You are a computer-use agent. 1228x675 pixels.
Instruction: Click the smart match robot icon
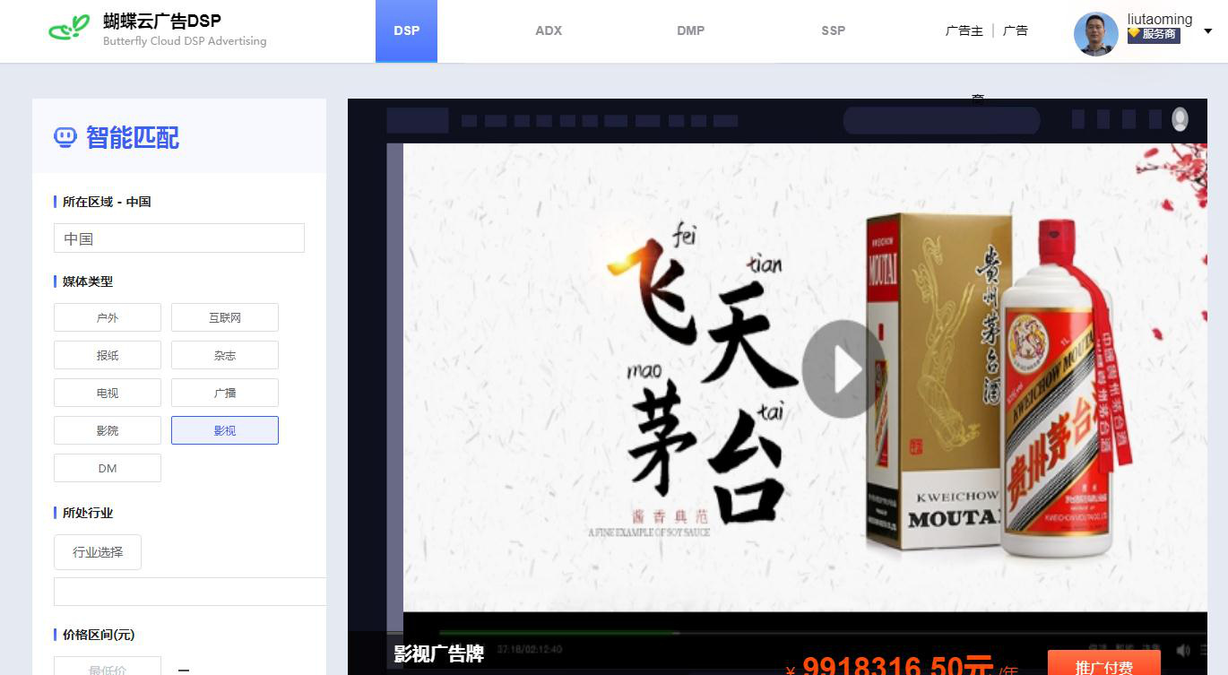tap(65, 137)
